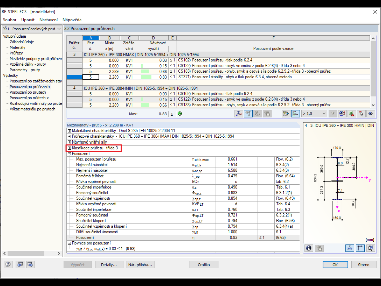Screen dimensions: 381x286
Task: Click the eye view mode icon
Action: click(x=371, y=114)
